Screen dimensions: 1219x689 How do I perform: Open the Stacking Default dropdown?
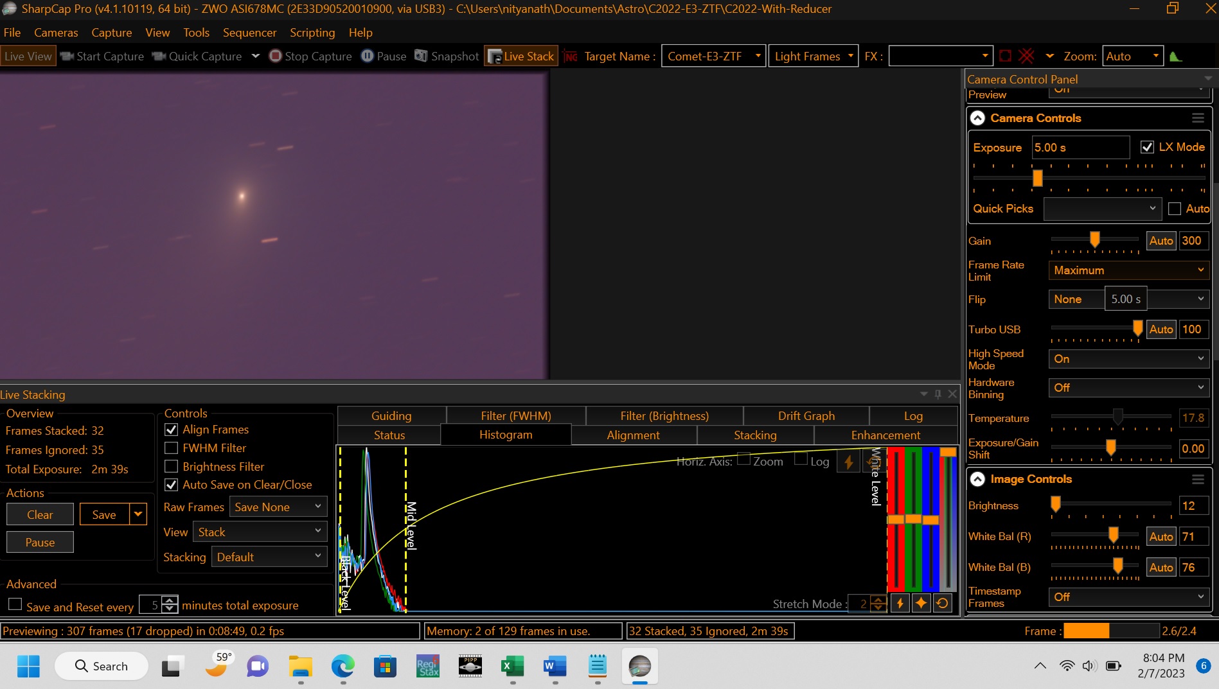point(269,557)
